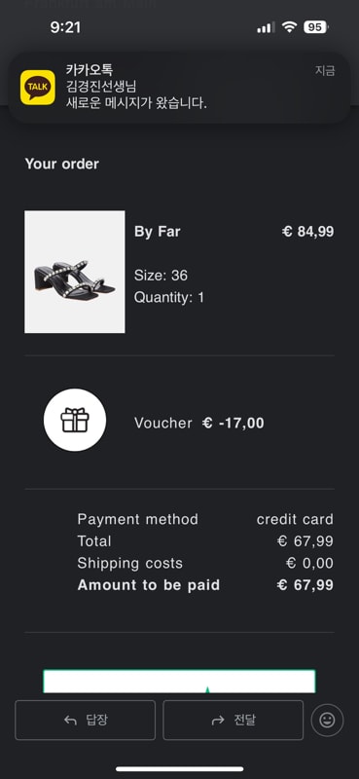Screen dimensions: 359x779
Task: Tap the home indicator bar at bottom
Action: pos(180,768)
